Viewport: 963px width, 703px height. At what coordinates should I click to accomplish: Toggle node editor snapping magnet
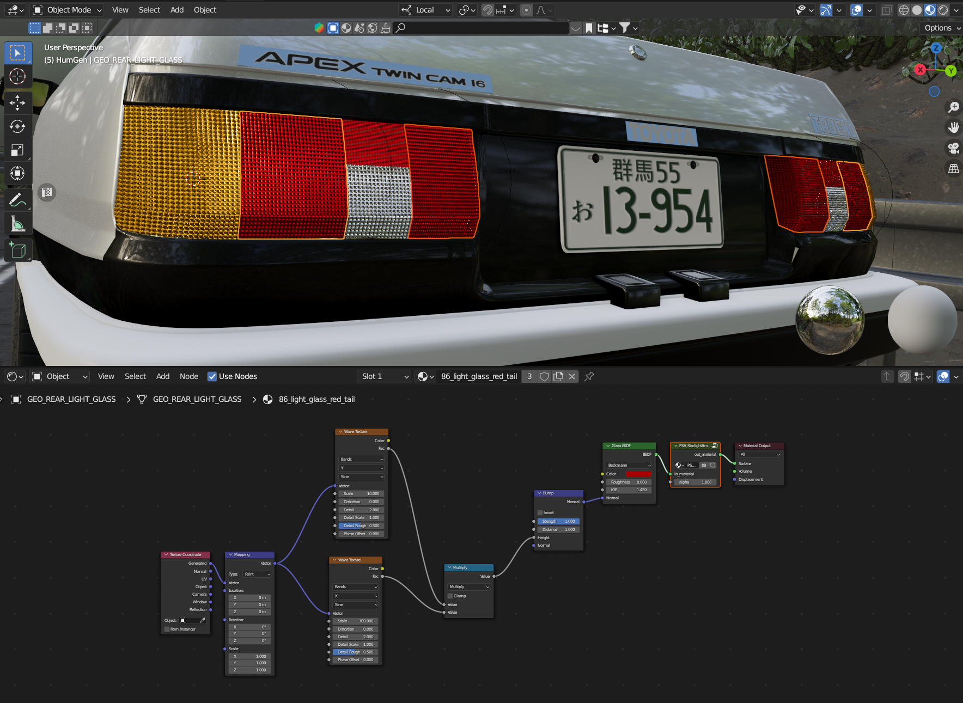pyautogui.click(x=905, y=376)
